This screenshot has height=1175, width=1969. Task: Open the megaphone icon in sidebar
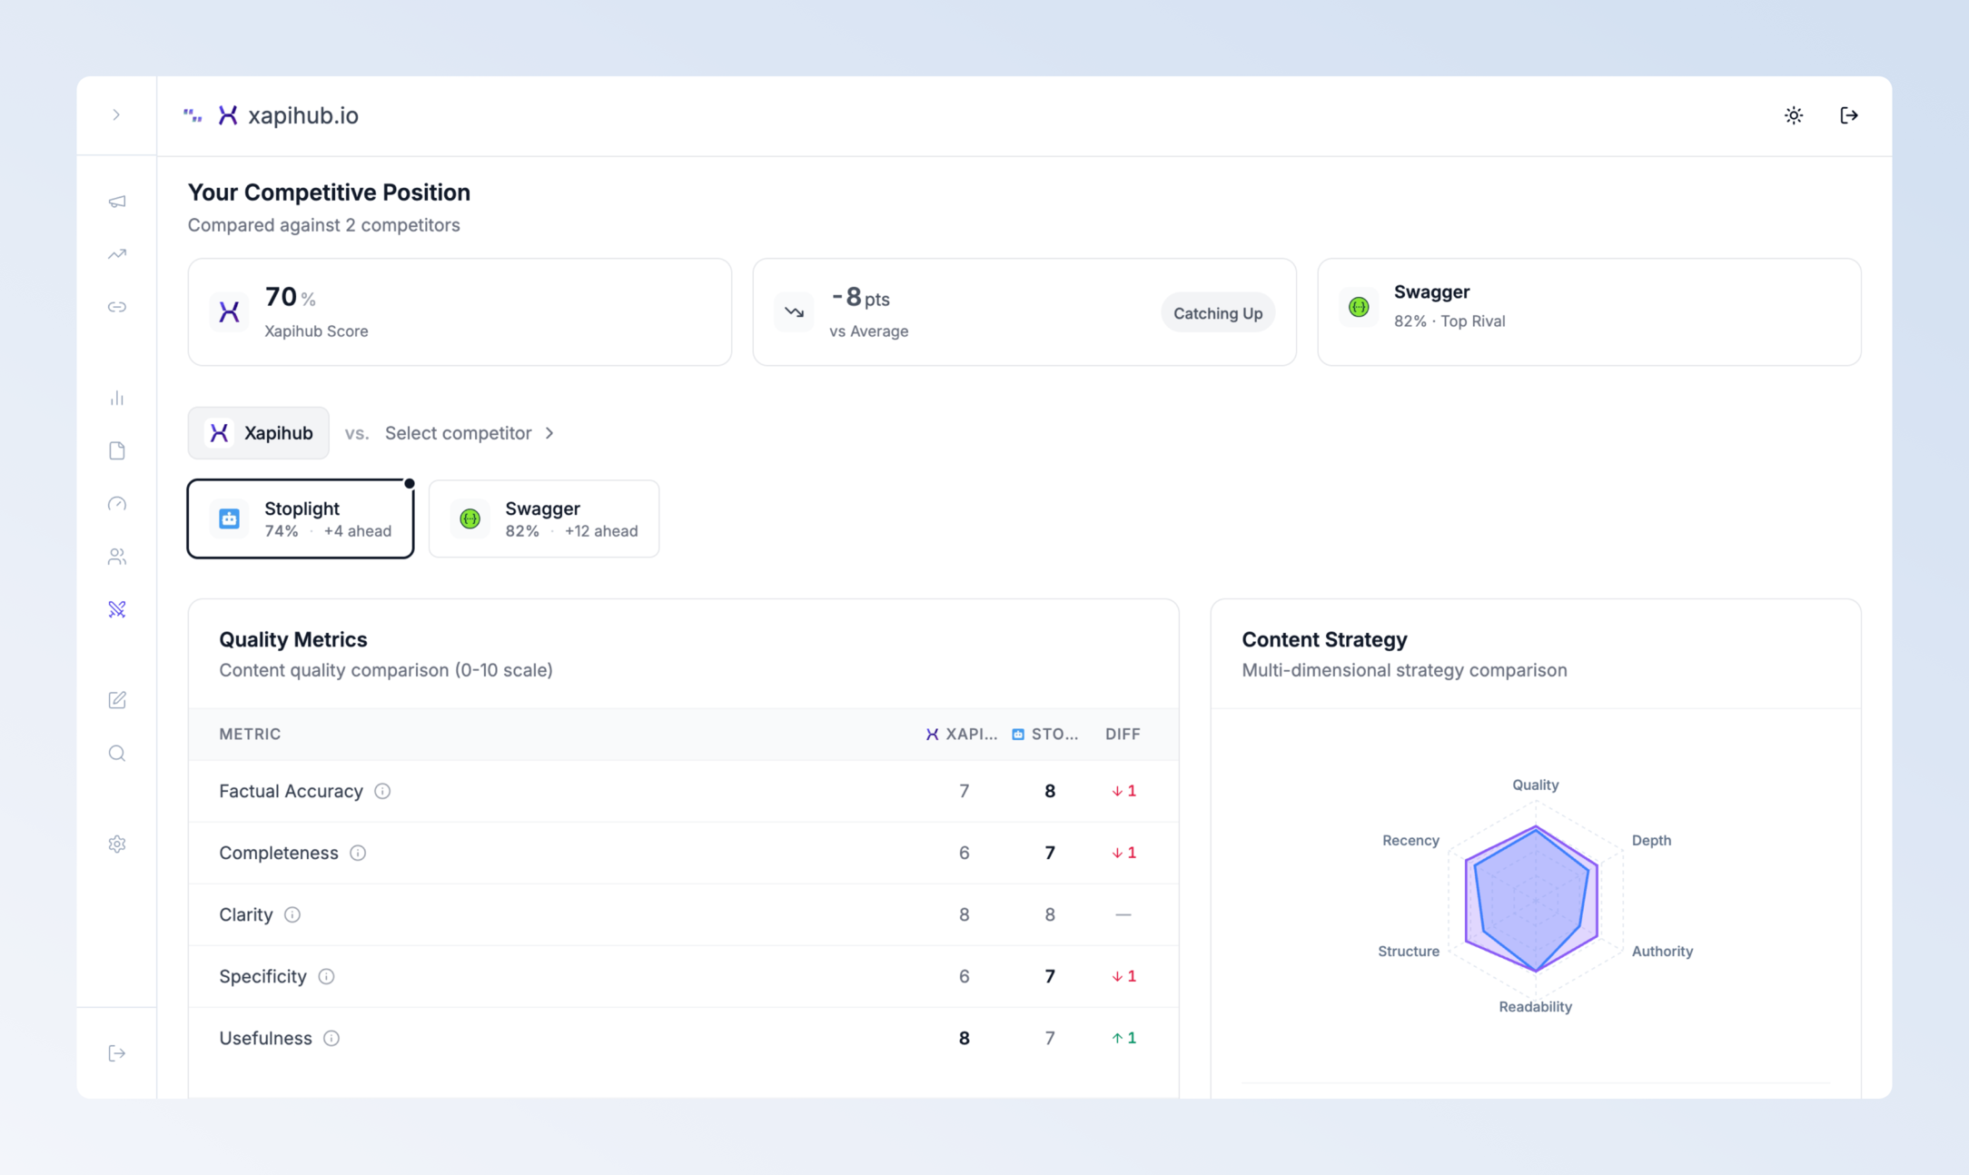pos(117,202)
